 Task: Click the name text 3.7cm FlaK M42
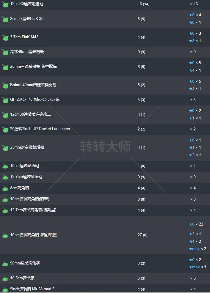tap(24, 37)
